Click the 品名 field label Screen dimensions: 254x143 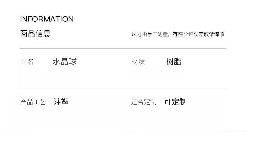tap(27, 62)
